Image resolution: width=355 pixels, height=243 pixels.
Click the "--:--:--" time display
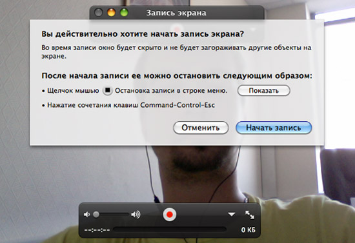97,230
